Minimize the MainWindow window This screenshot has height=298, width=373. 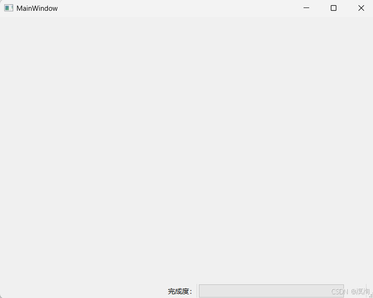point(306,8)
